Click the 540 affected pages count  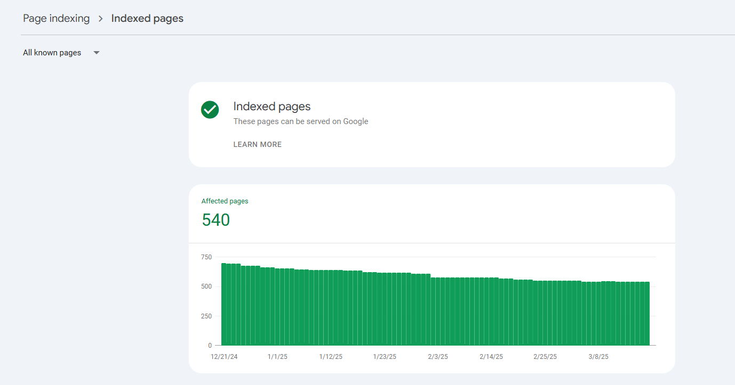215,220
